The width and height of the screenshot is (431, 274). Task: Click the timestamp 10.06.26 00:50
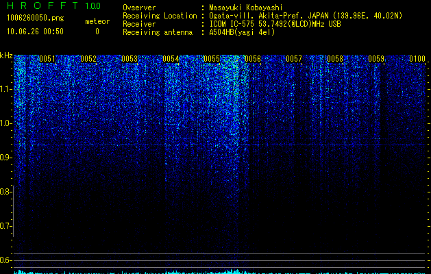pyautogui.click(x=35, y=32)
